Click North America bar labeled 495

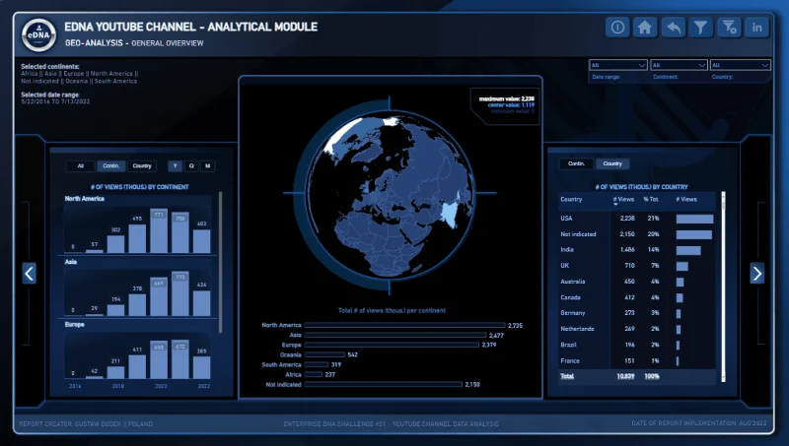pyautogui.click(x=137, y=238)
